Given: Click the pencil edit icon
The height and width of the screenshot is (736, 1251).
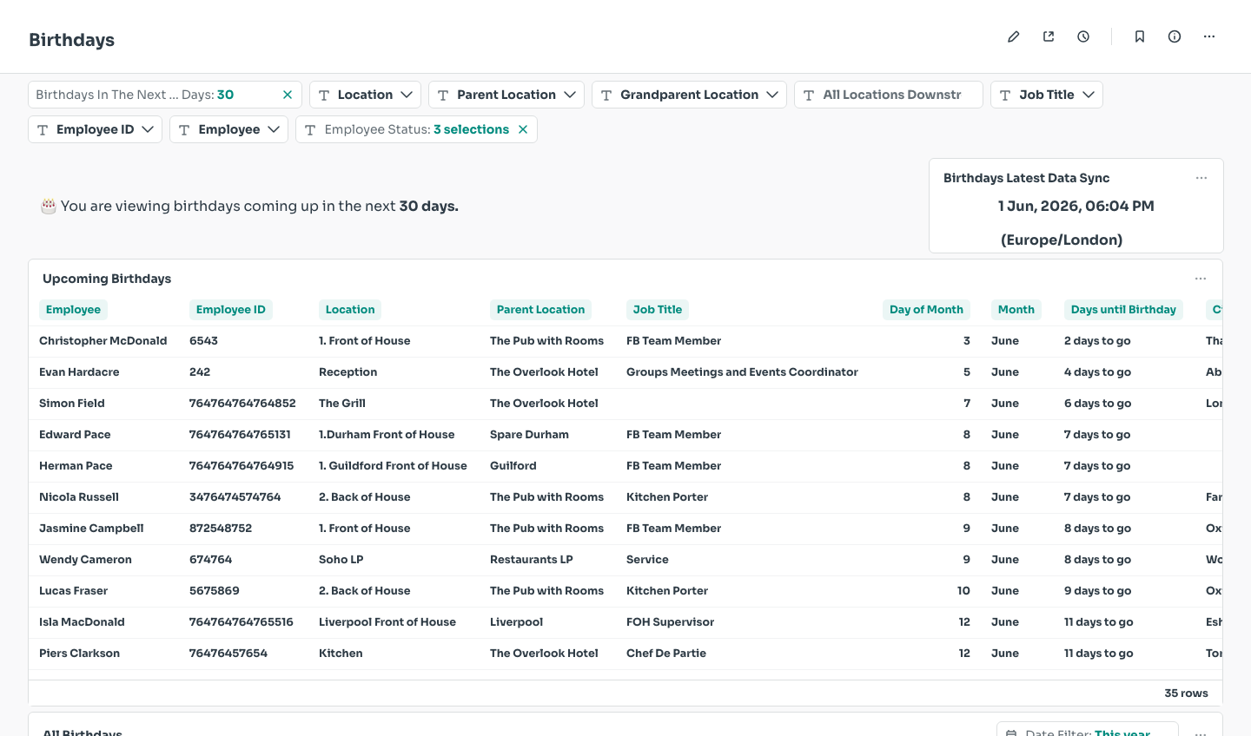Looking at the screenshot, I should coord(1013,36).
